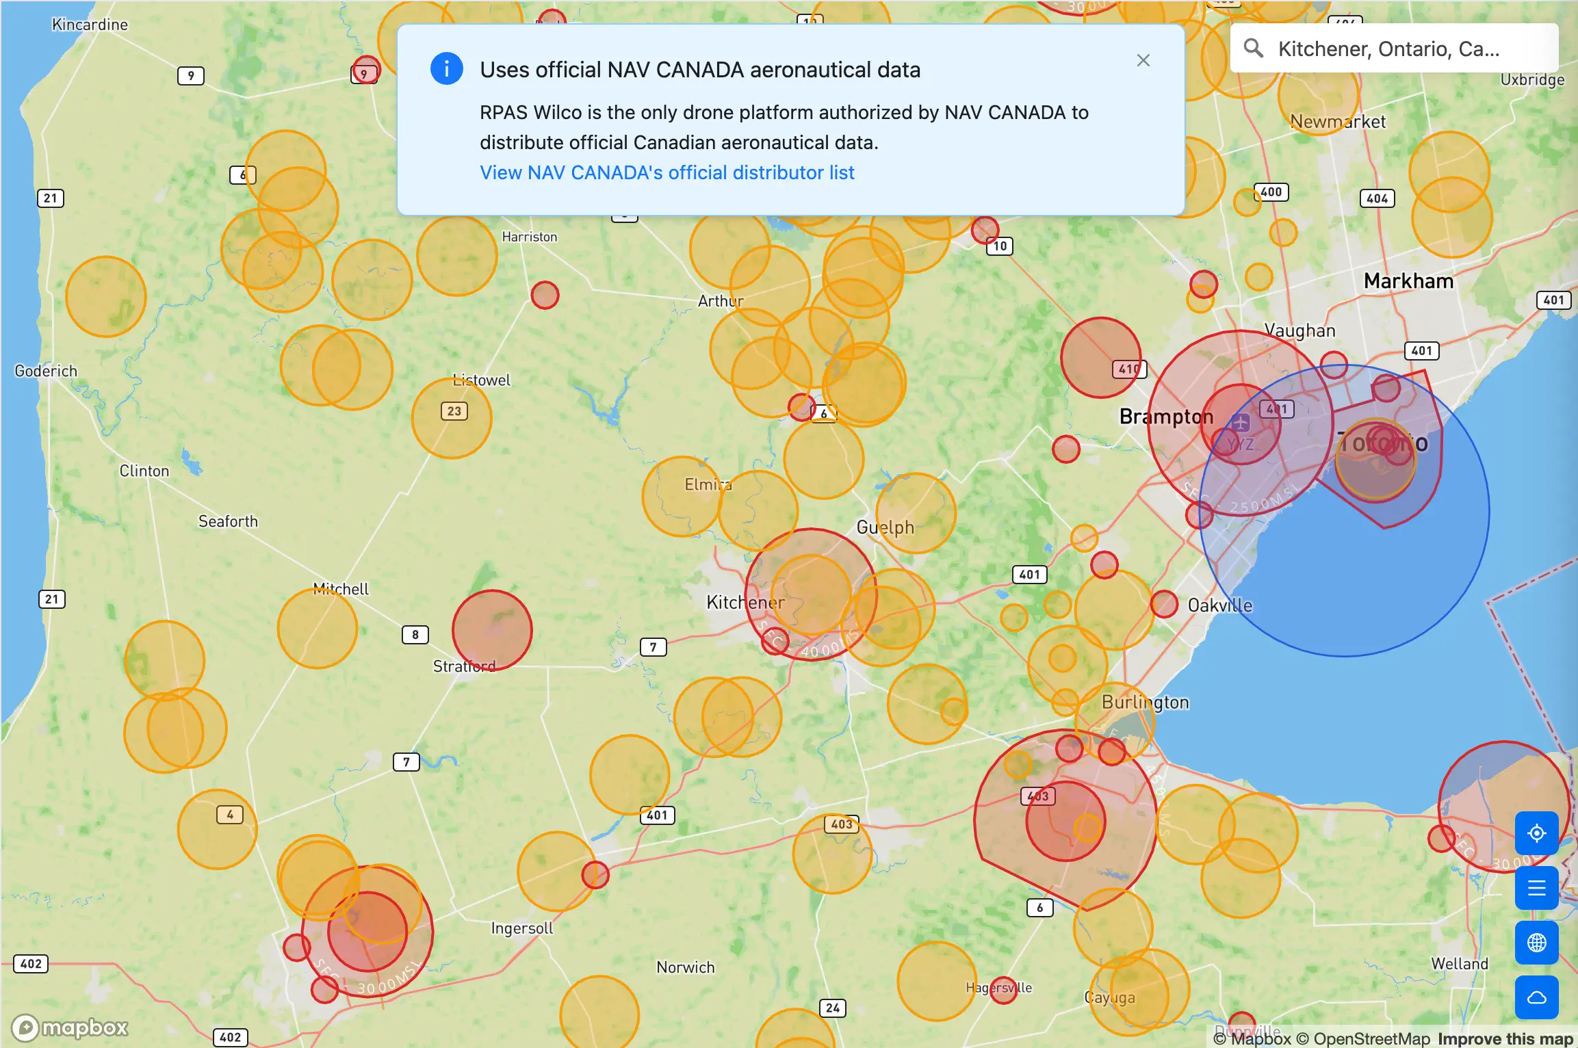Click the highway 8 shield near Stratford
Screen dimensions: 1578x1048
[415, 634]
